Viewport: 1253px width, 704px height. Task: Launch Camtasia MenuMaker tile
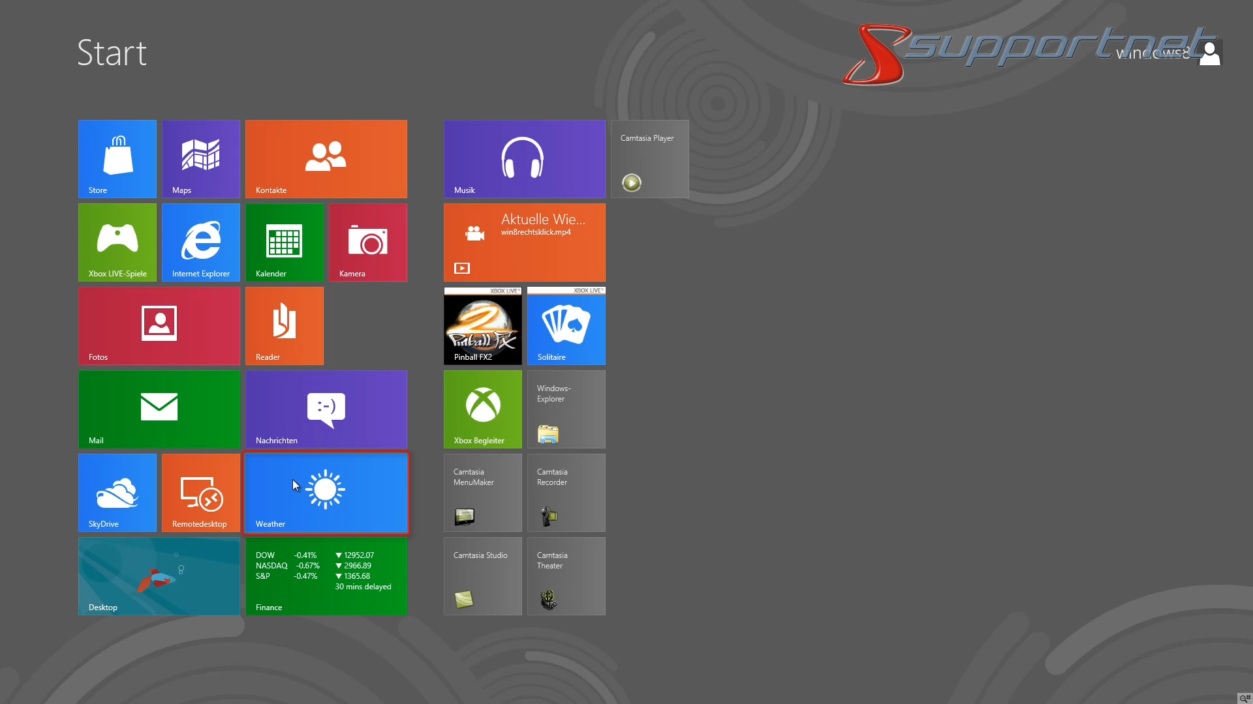pos(483,493)
